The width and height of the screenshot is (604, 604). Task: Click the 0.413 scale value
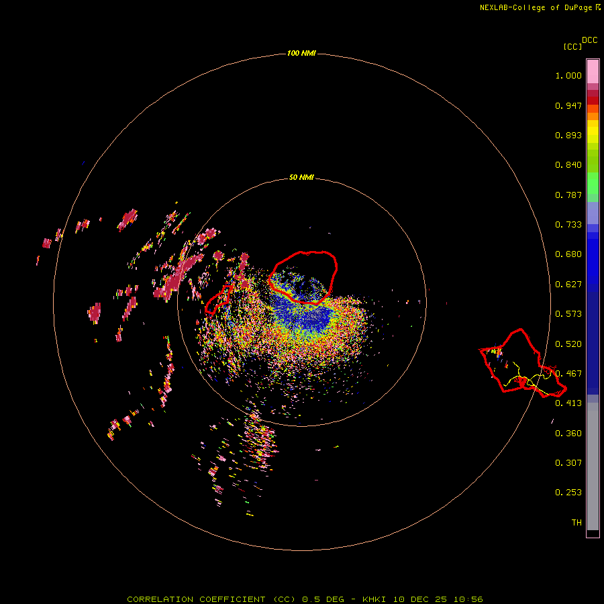point(568,403)
